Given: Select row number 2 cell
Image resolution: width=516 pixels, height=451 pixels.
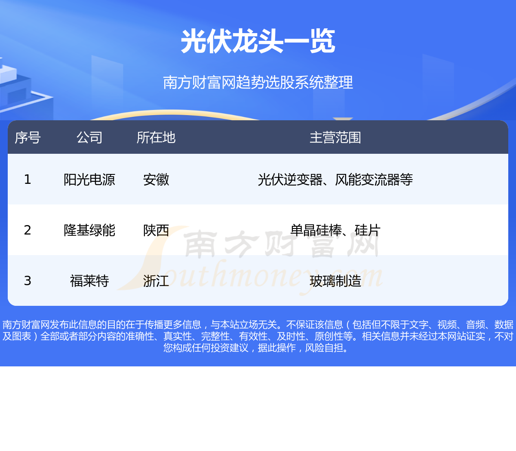Looking at the screenshot, I should point(28,230).
